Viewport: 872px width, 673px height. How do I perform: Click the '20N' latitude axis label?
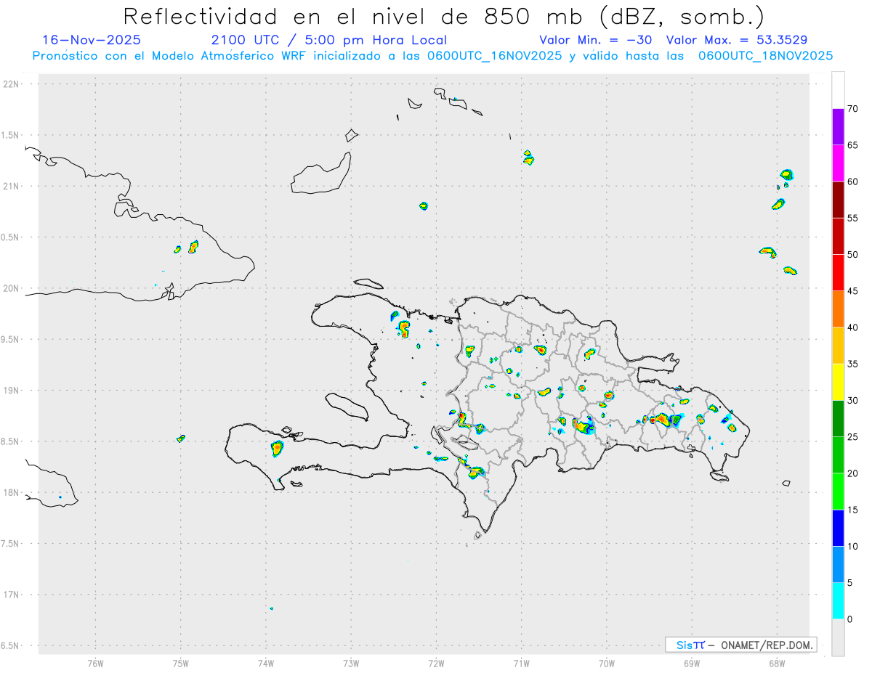click(x=12, y=288)
